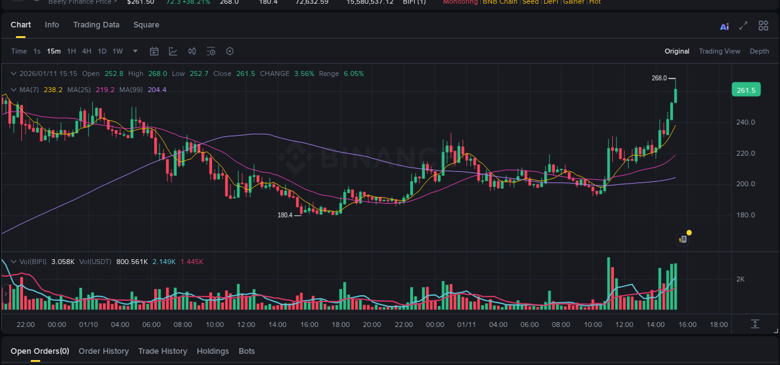Open the calendar date-range picker
This screenshot has height=365, width=780.
(154, 51)
